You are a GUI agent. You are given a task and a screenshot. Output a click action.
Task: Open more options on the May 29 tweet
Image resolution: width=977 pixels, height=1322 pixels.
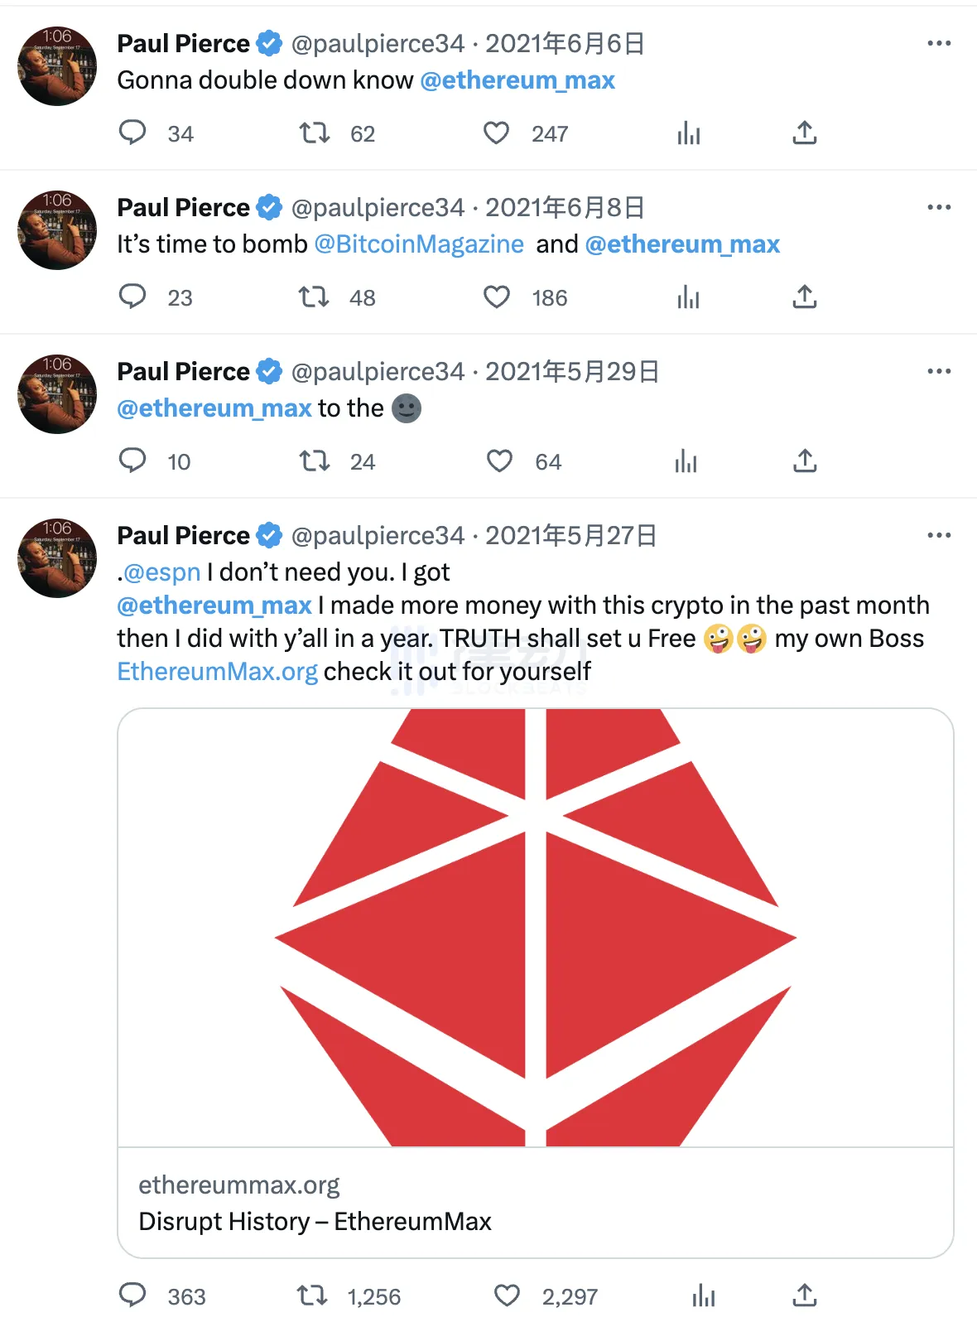[939, 371]
